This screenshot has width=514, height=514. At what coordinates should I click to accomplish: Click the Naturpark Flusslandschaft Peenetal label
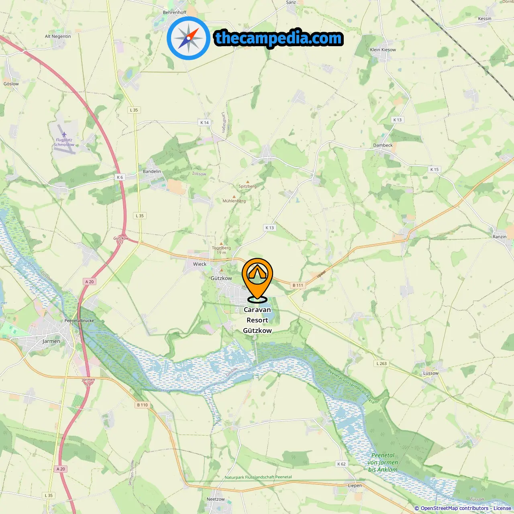point(258,477)
